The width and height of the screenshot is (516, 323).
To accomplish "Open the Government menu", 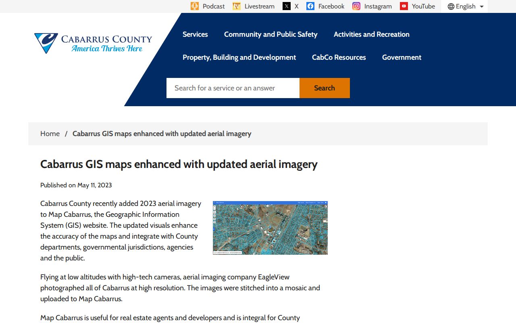I will coord(402,57).
